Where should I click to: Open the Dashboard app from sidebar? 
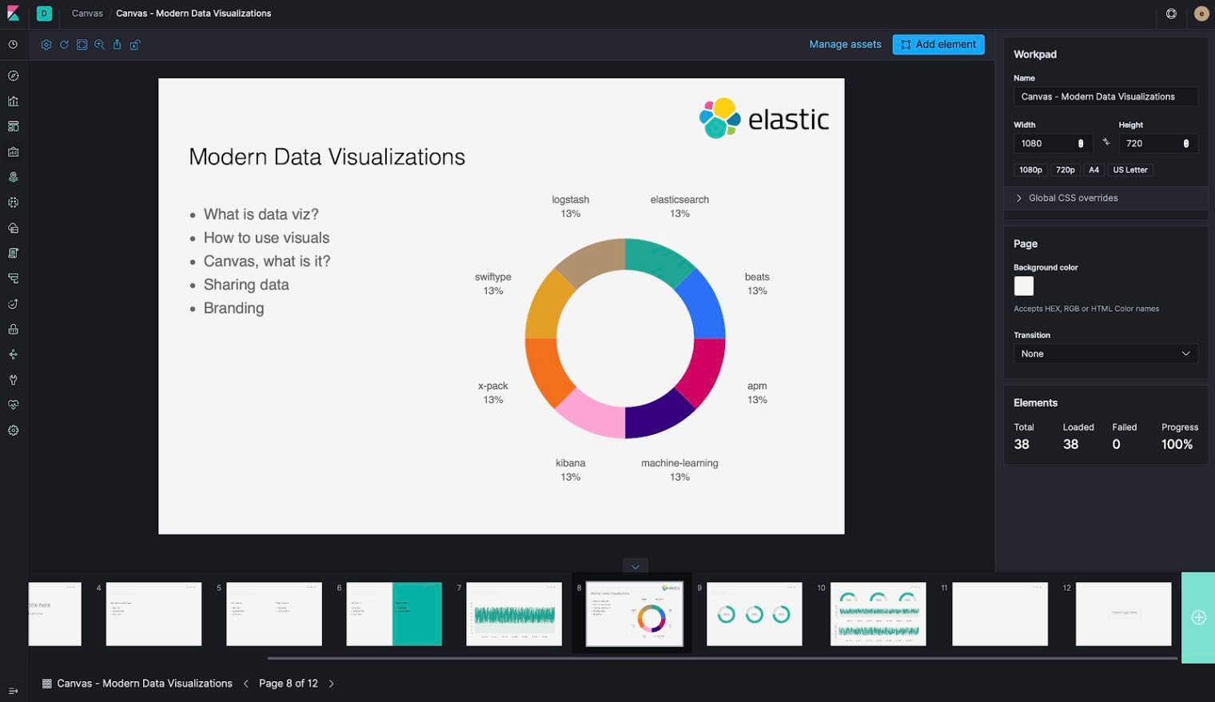point(12,126)
